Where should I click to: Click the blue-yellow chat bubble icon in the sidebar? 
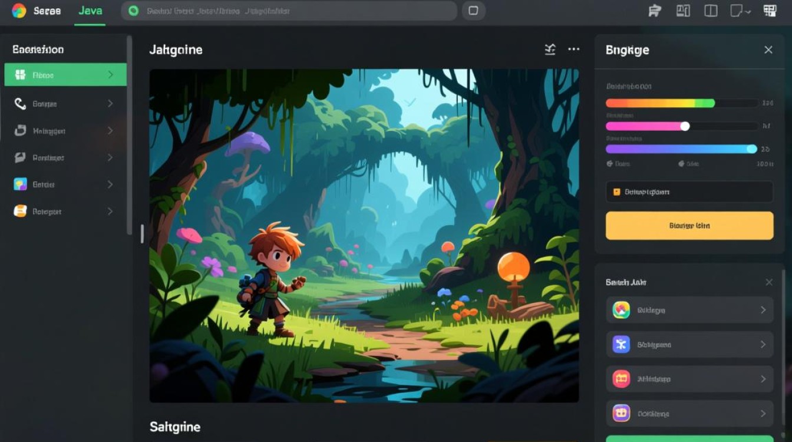coord(20,184)
